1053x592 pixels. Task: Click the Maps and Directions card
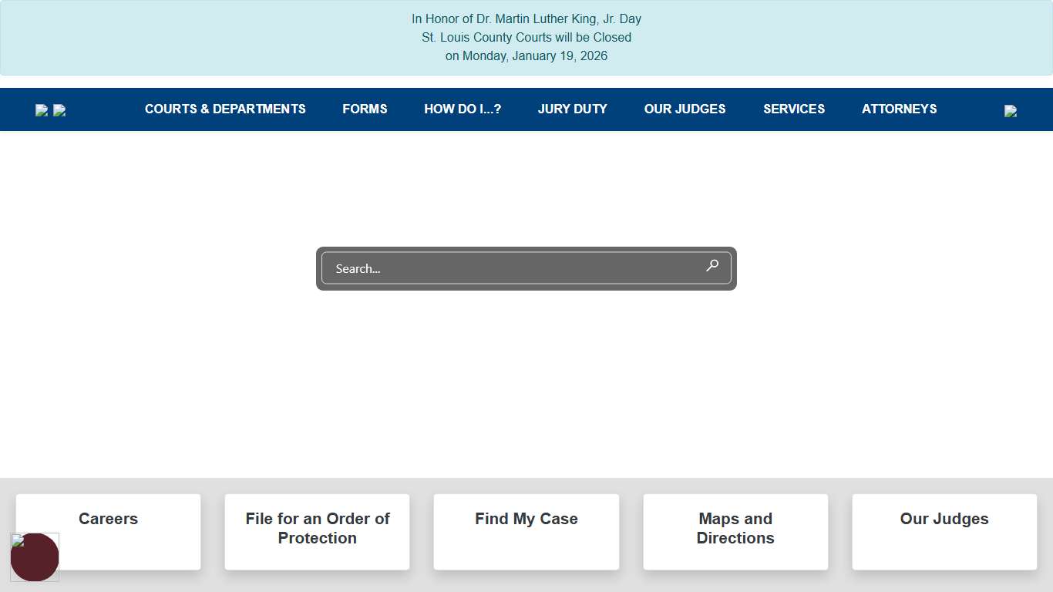735,531
